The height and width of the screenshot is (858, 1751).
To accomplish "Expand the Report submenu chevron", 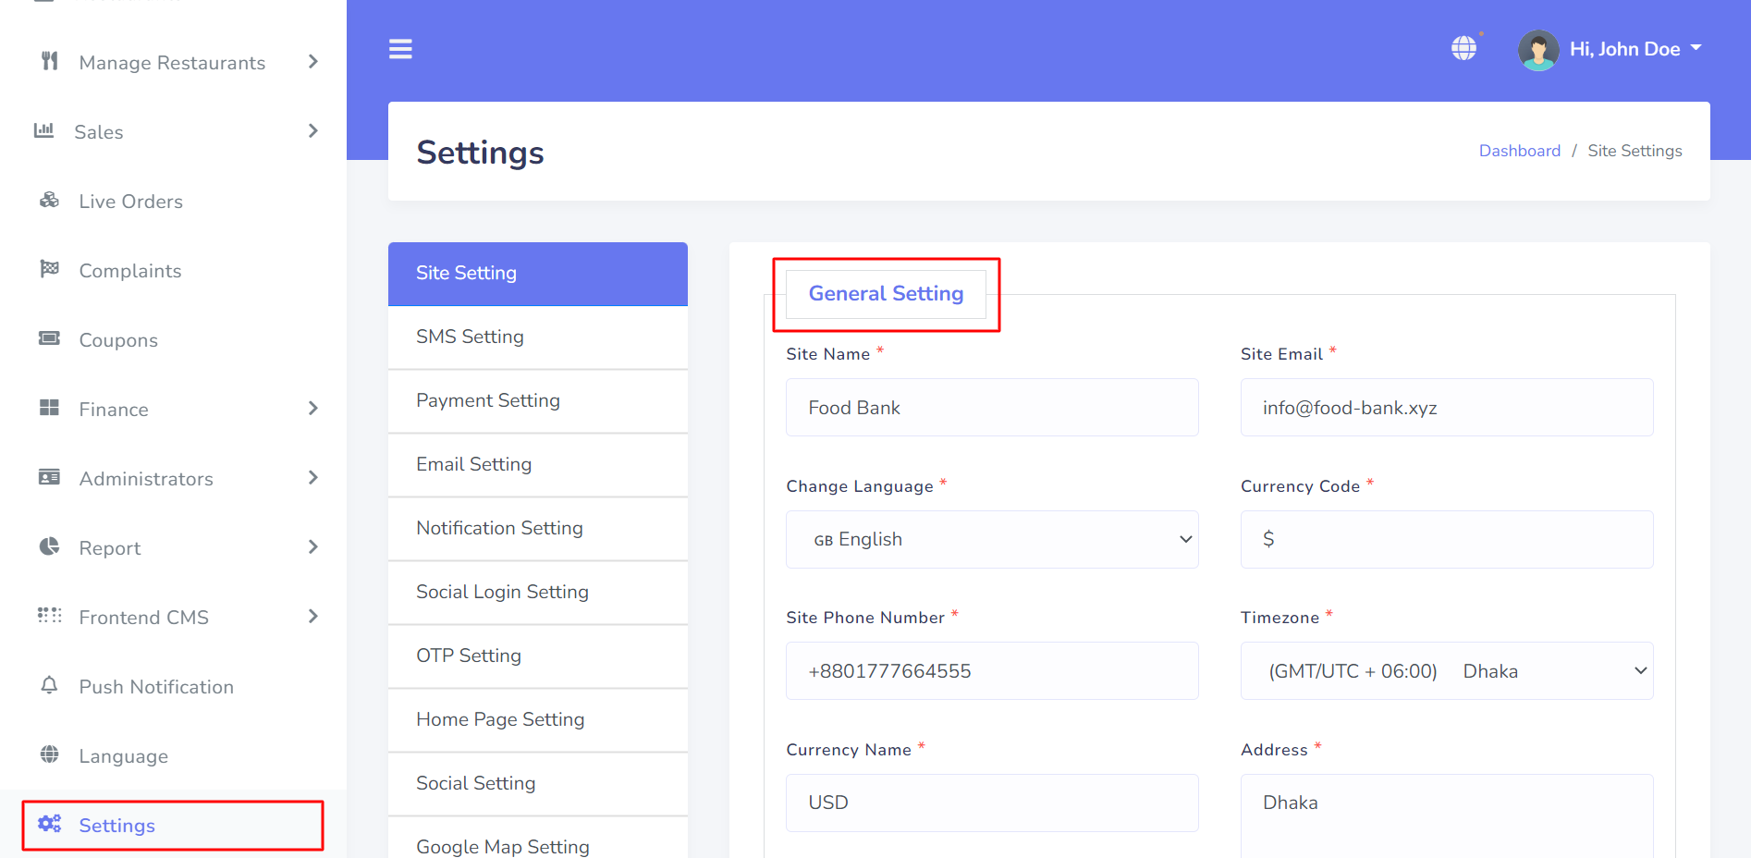I will click(313, 547).
